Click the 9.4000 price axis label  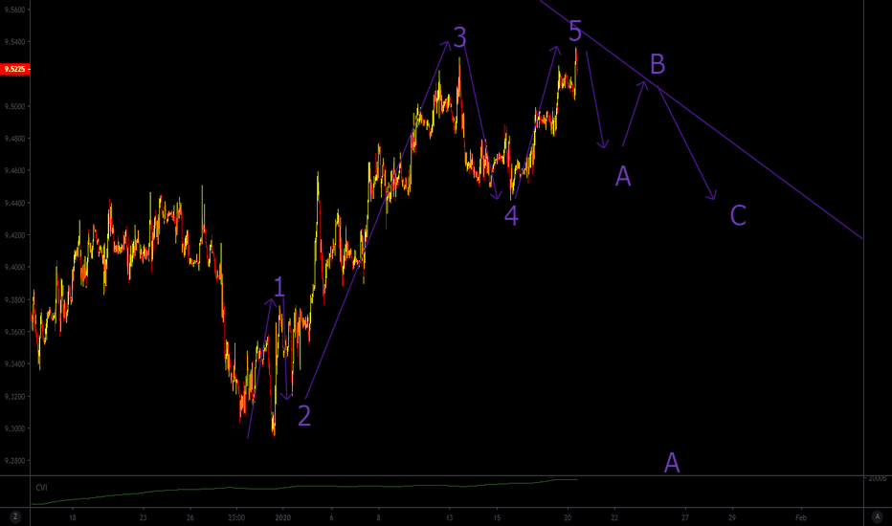(14, 267)
